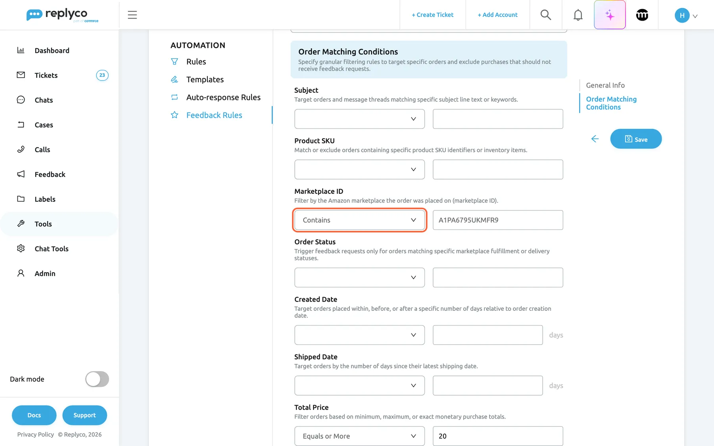Open the Marketplace ID Contains dropdown
The image size is (714, 446).
359,220
